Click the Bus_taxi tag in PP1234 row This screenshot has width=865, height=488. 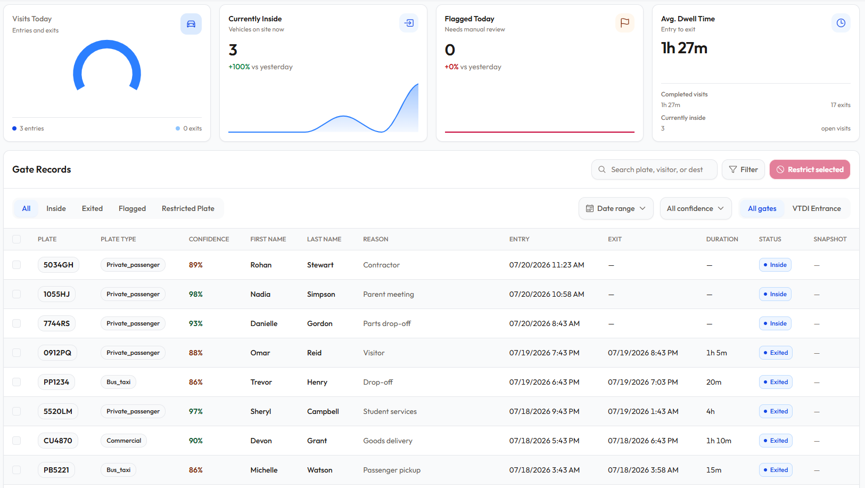tap(118, 382)
